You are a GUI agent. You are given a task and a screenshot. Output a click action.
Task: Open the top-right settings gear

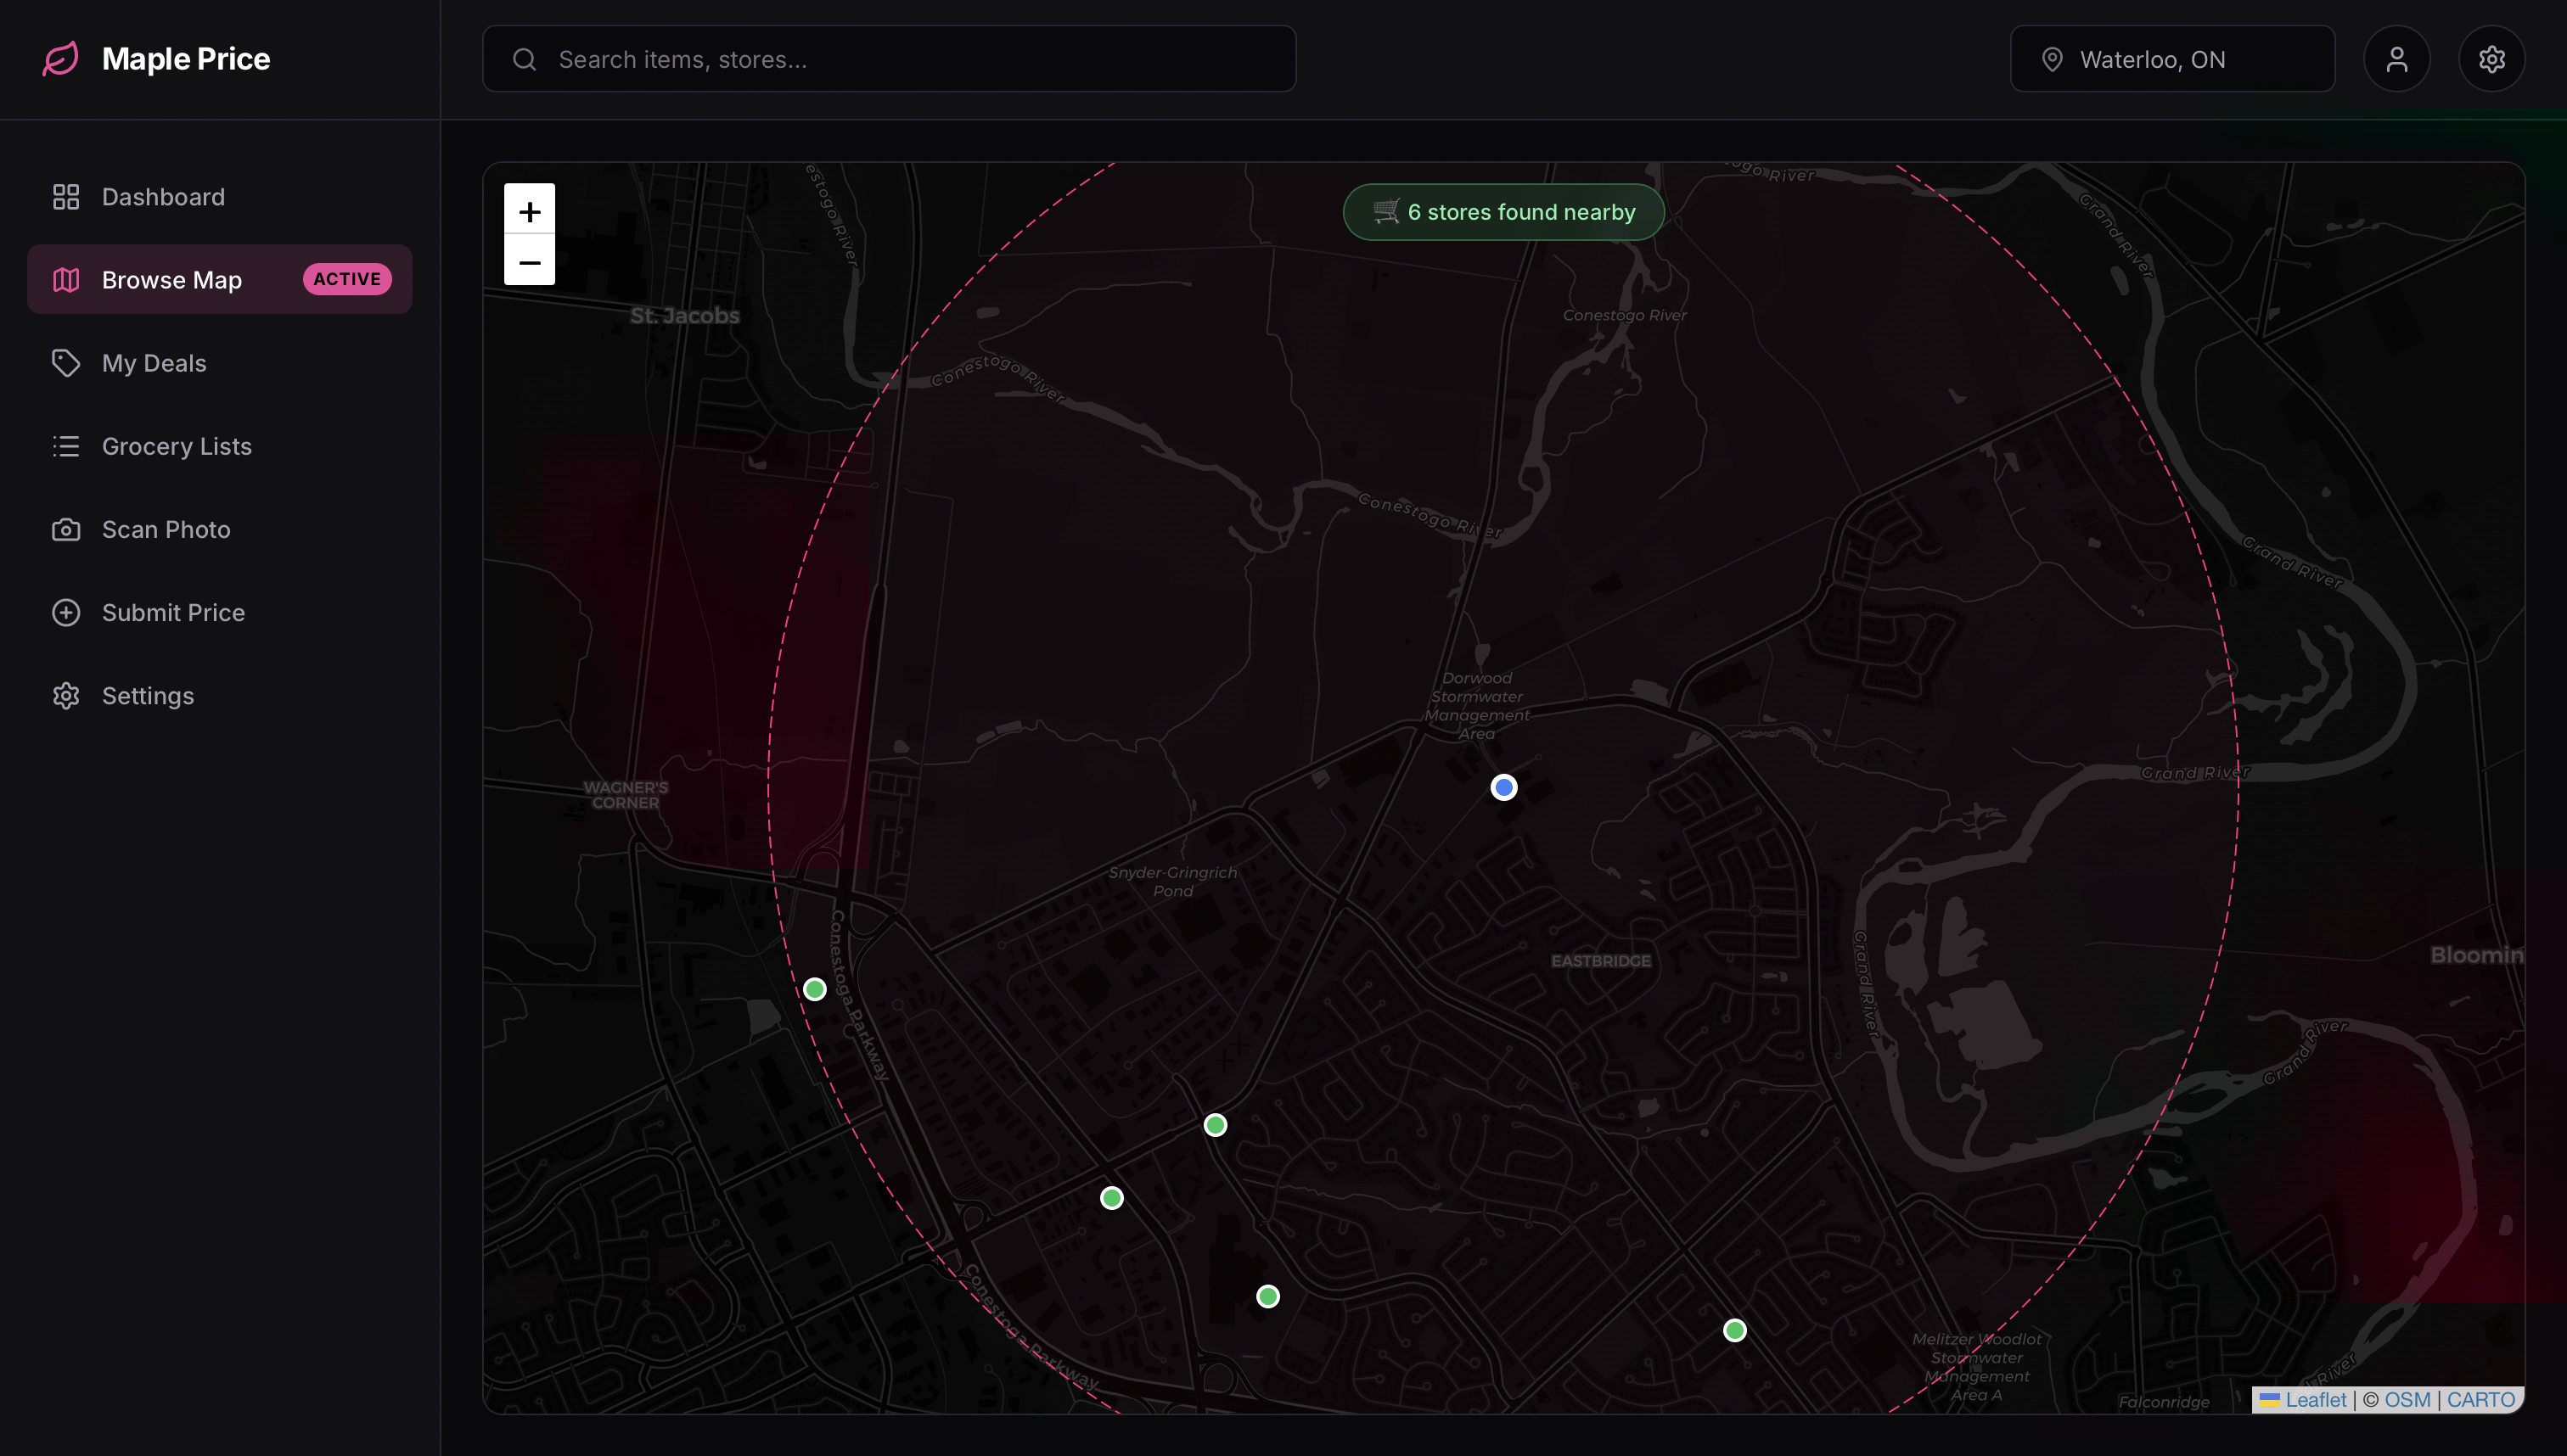(x=2491, y=59)
